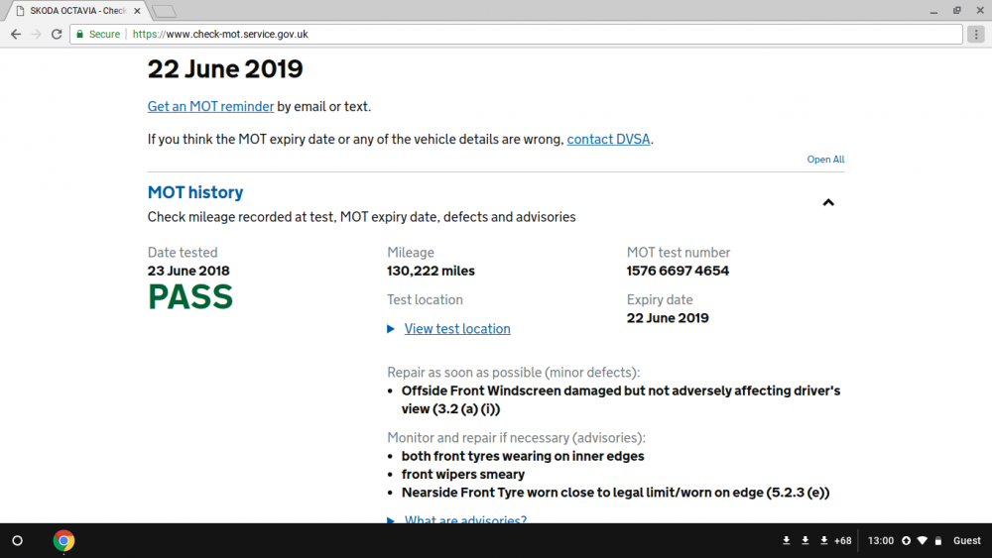This screenshot has width=992, height=558.
Task: Click the Nearside Front Tyre worn advisory
Action: pos(615,493)
